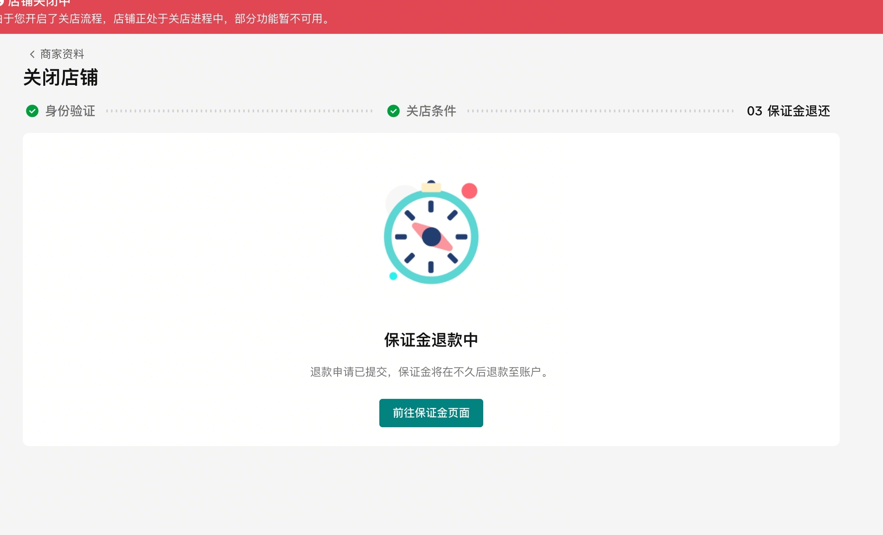
Task: Click the green check icon for 身份验证
Action: (32, 111)
